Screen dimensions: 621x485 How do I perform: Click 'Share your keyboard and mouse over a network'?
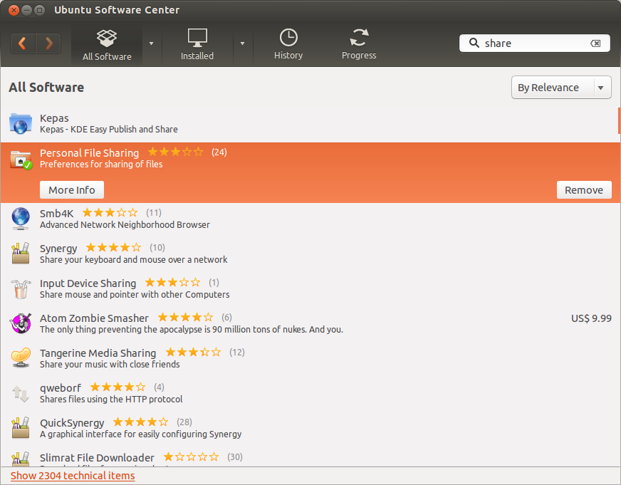click(x=133, y=260)
